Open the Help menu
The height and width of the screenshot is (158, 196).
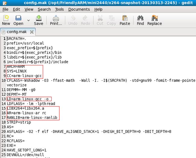click(98, 9)
